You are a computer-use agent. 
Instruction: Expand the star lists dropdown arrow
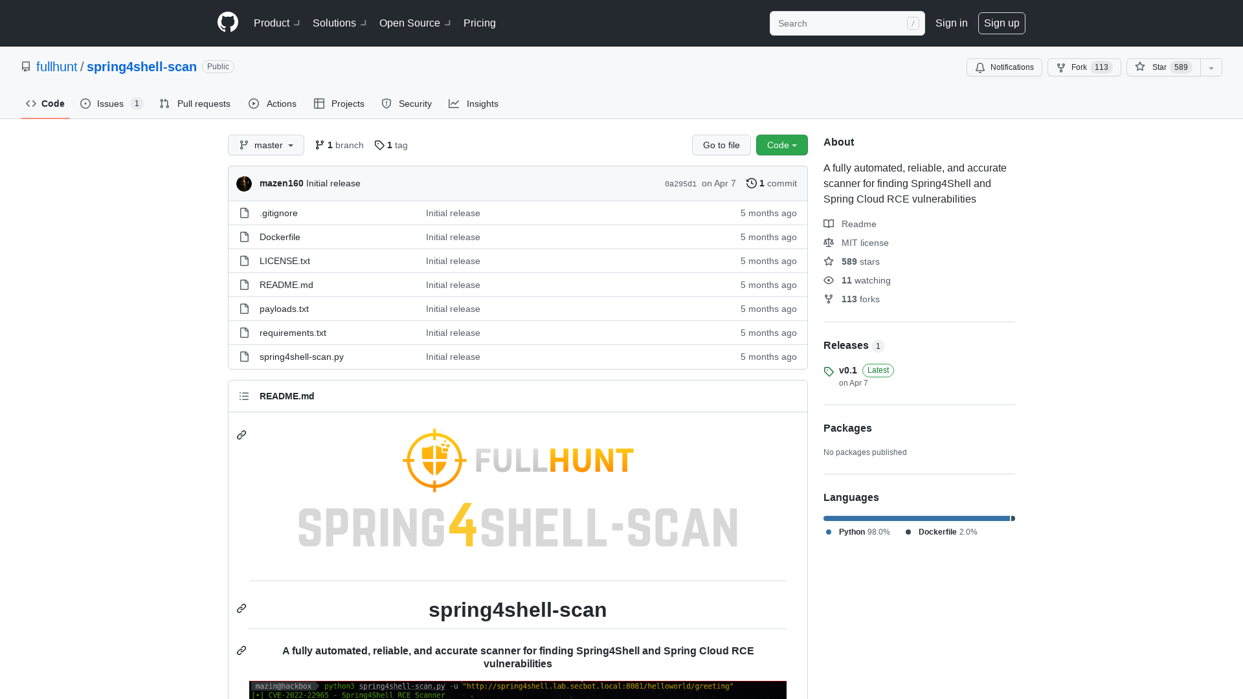click(x=1211, y=67)
